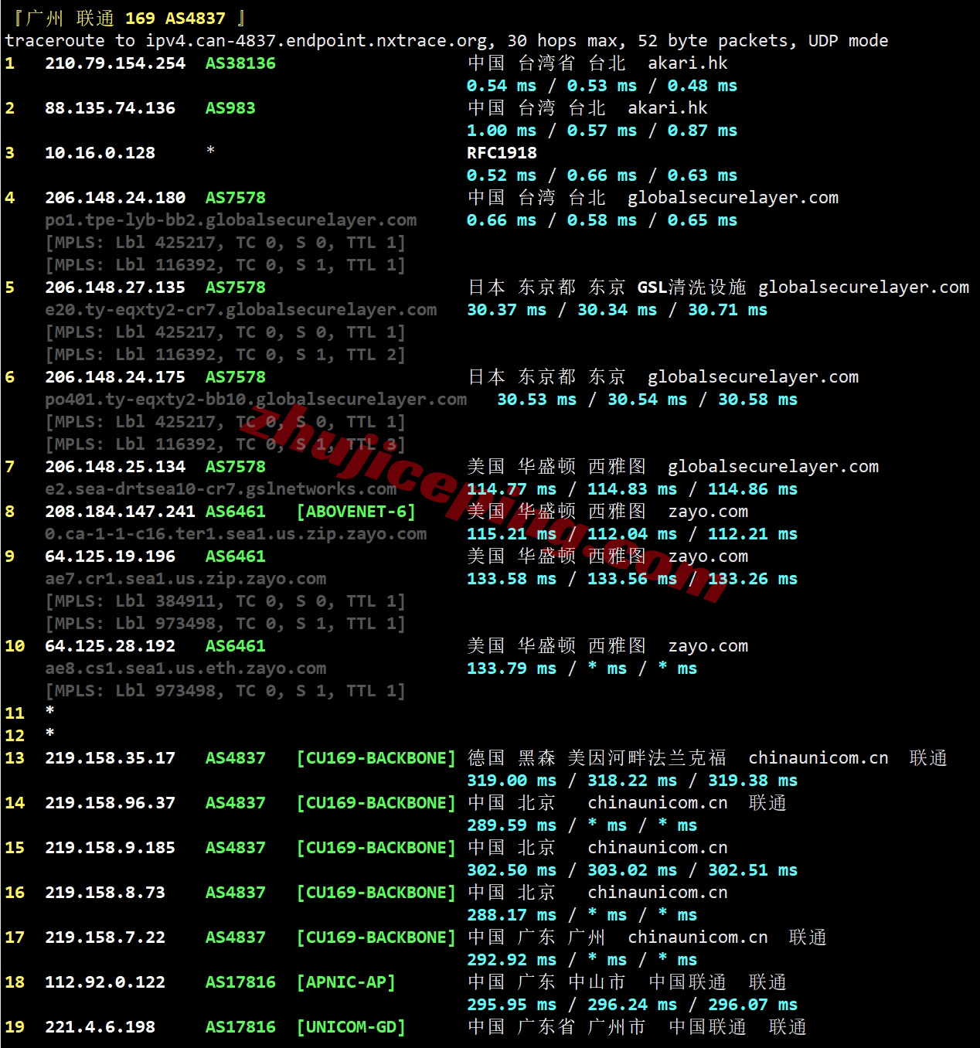Click hostname e20.ty-eqxty2-cr7.globalsecurelayer.com
The image size is (980, 1048).
(240, 310)
